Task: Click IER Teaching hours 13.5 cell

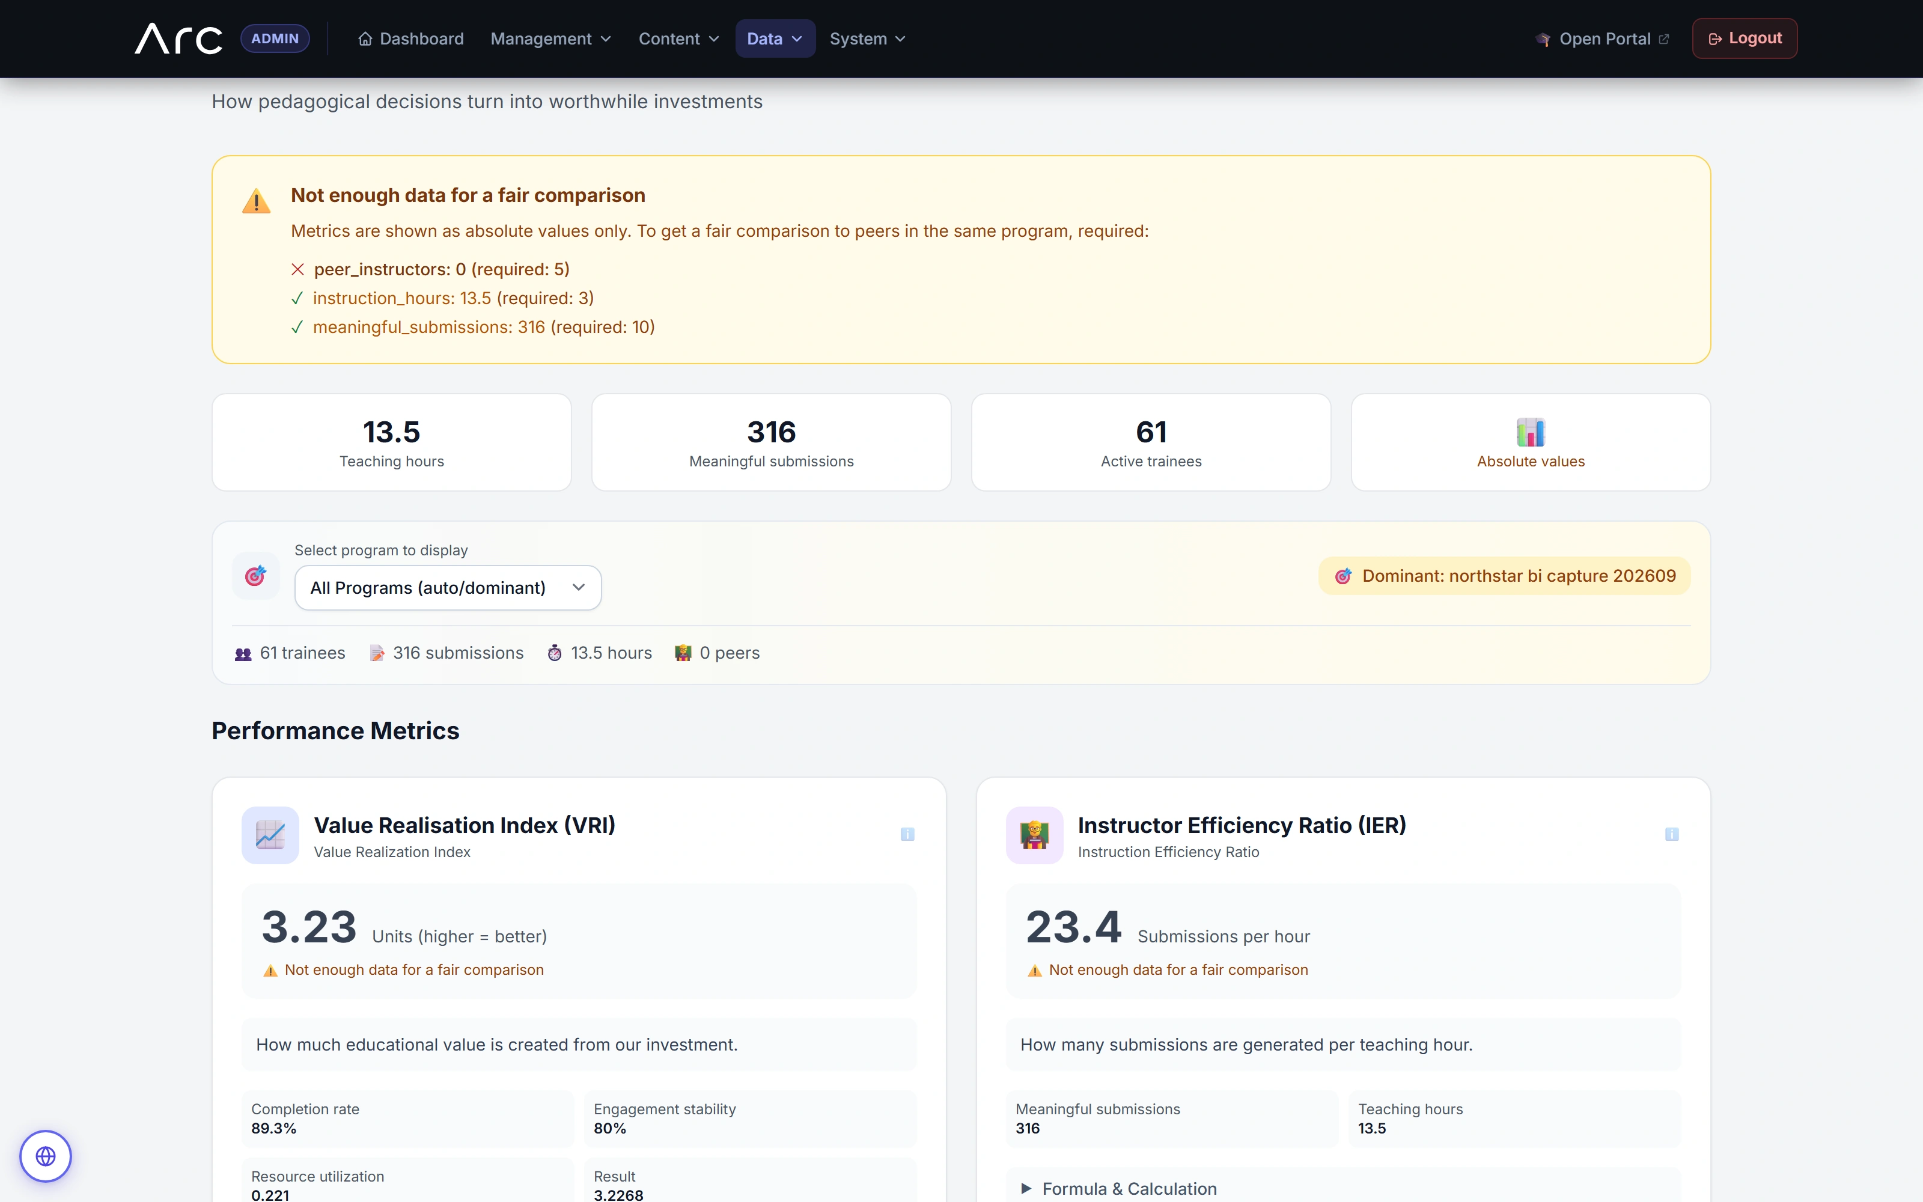Action: 1514,1118
